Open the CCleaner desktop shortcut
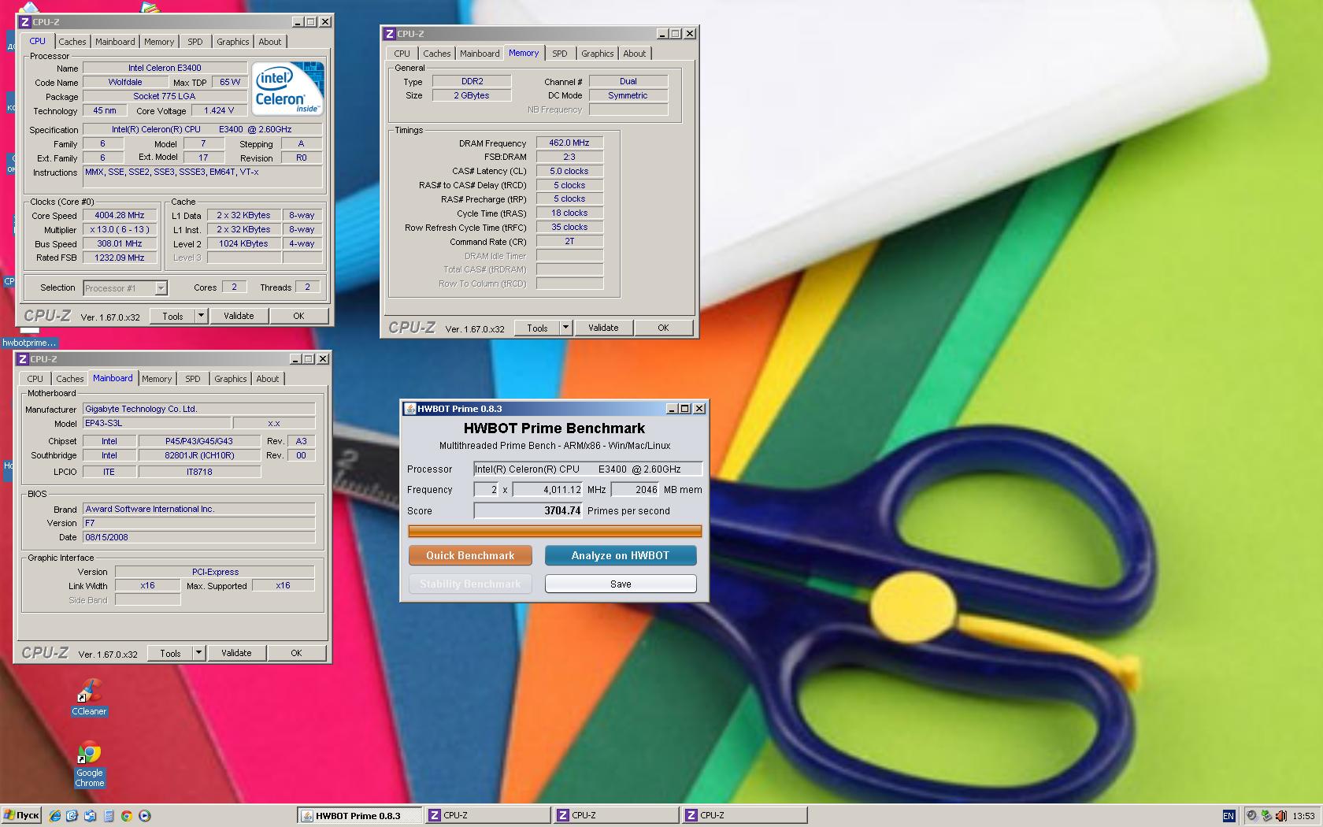Screen dimensions: 1323x827 click(x=89, y=697)
